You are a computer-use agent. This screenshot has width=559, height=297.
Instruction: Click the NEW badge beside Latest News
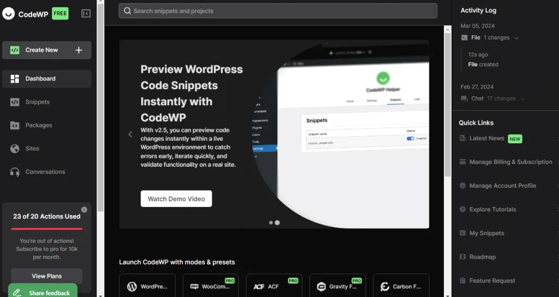[515, 139]
